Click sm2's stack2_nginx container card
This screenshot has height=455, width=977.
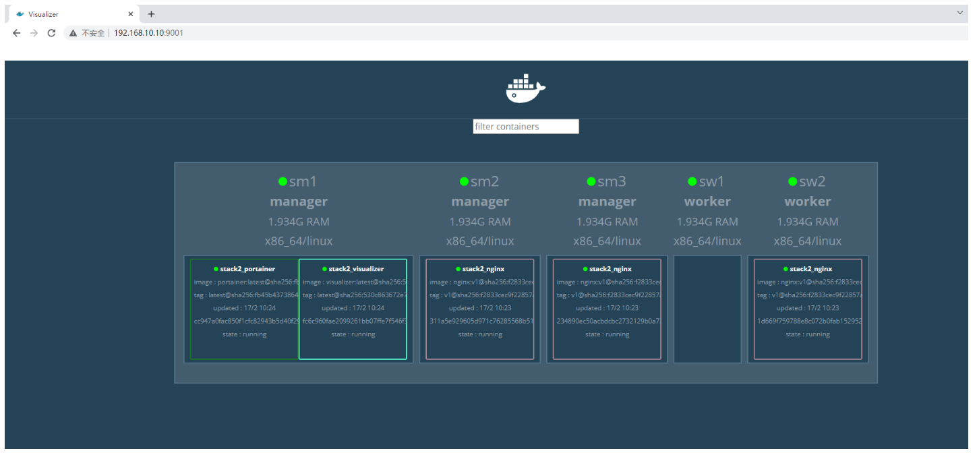(479, 309)
